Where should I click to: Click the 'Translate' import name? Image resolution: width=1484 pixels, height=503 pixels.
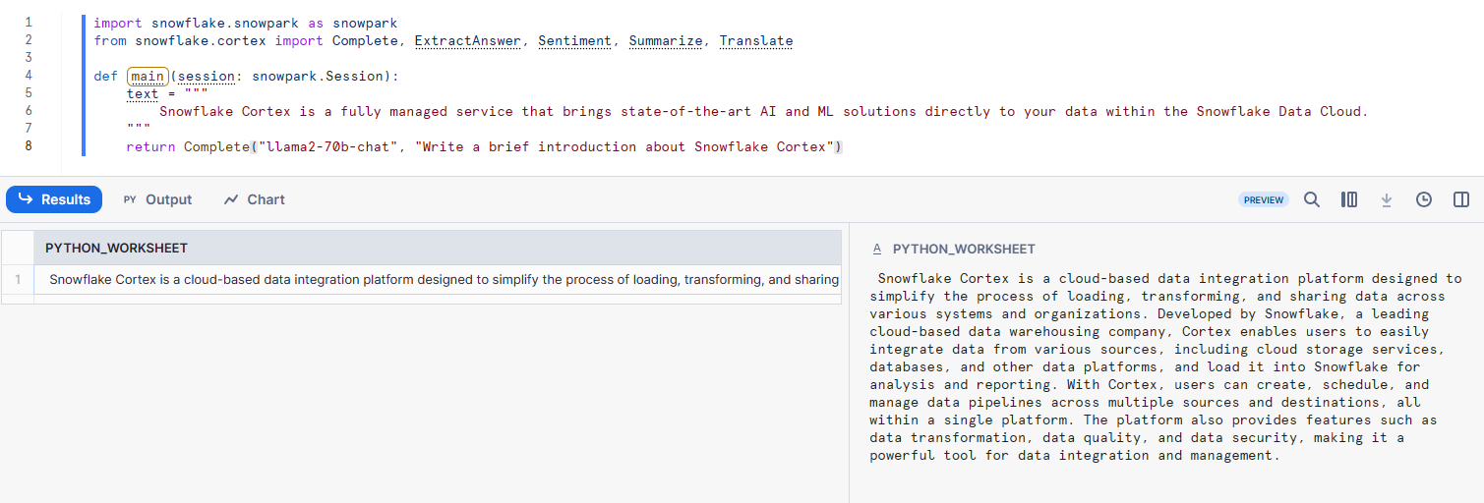[x=756, y=40]
